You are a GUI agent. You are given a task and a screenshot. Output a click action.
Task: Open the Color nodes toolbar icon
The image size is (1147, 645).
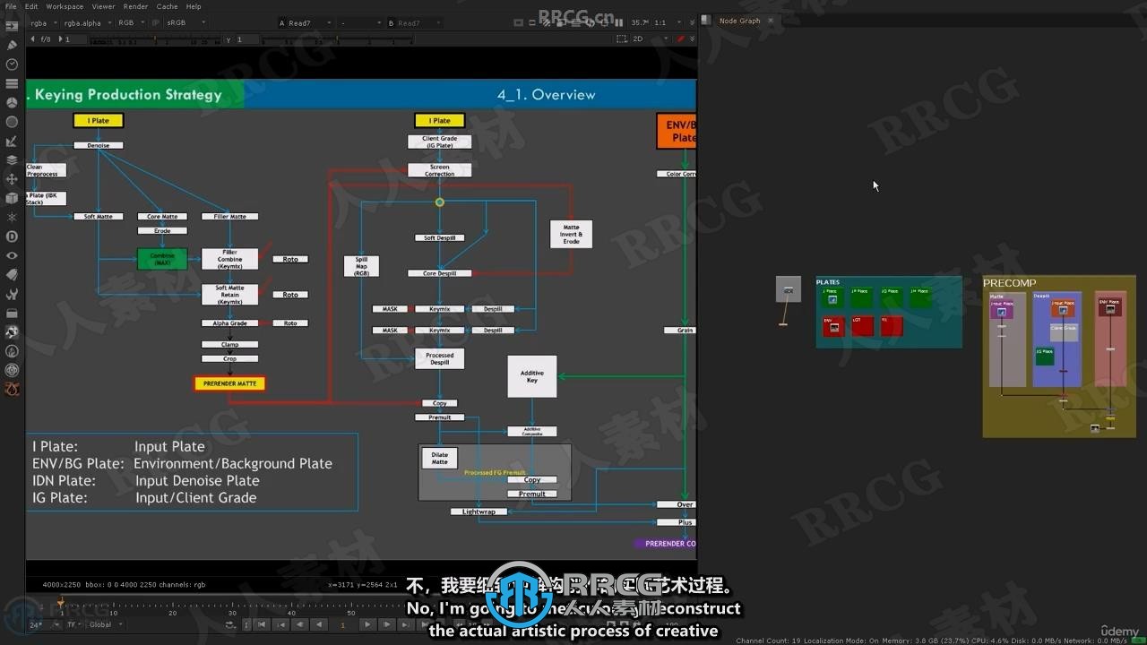coord(12,103)
